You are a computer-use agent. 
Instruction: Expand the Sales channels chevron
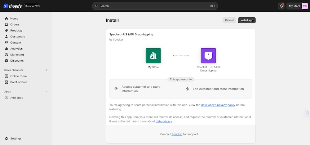(46, 70)
